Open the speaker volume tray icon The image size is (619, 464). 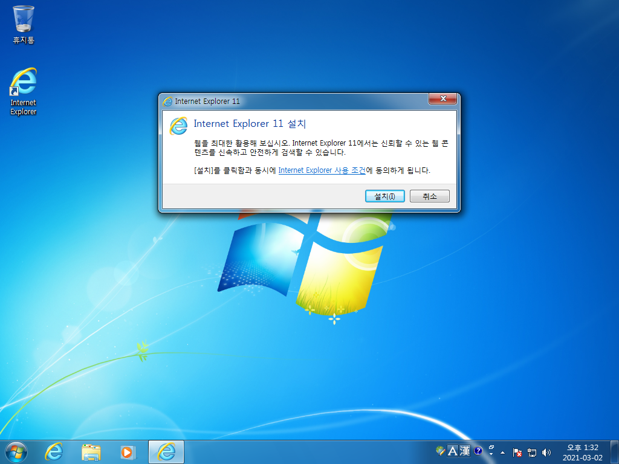click(546, 452)
